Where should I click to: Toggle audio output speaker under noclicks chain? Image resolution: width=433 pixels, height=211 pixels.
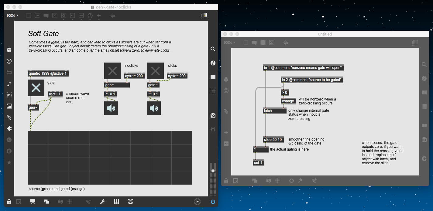coord(111,108)
